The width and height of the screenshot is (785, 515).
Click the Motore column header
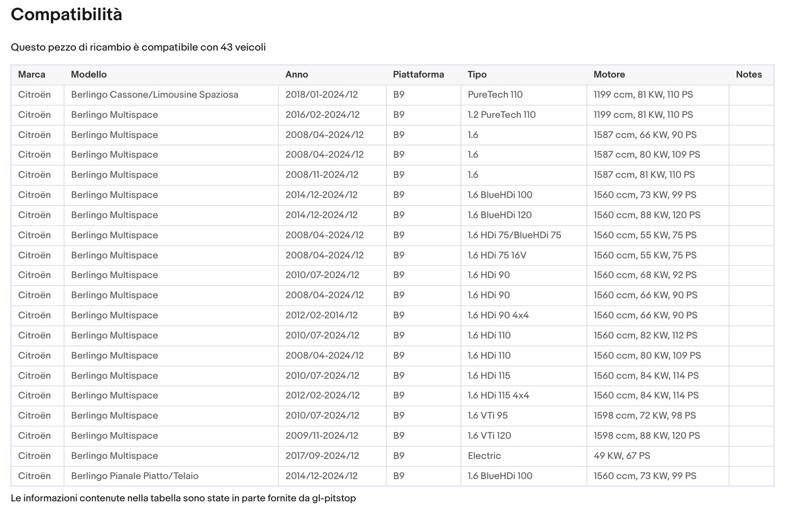click(x=609, y=74)
